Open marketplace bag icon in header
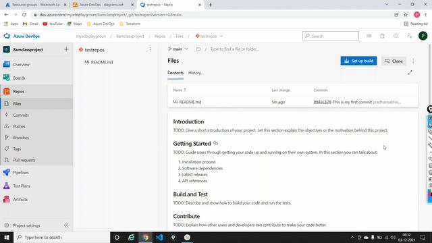This screenshot has height=243, width=432. point(382,36)
